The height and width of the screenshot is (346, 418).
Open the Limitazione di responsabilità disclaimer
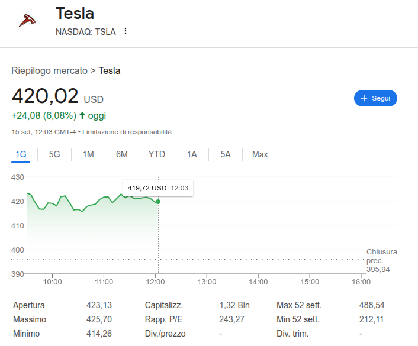pos(127,131)
